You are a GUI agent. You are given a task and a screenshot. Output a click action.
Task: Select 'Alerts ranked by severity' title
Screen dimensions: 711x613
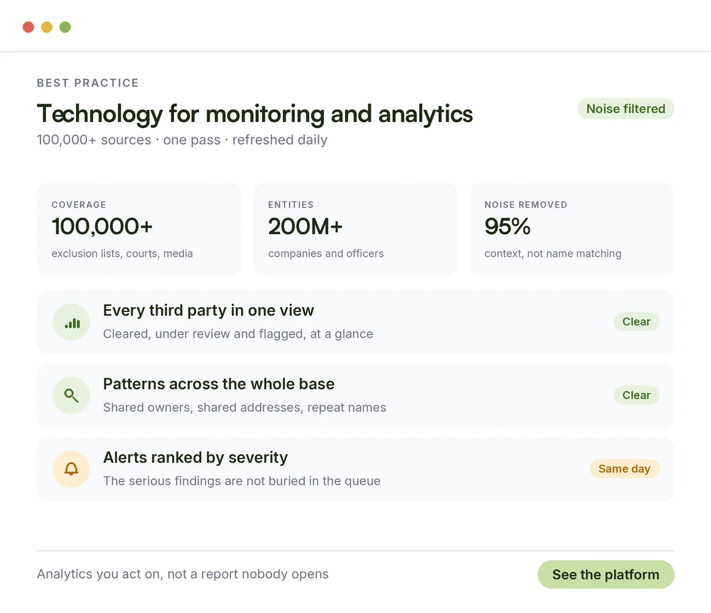click(196, 457)
